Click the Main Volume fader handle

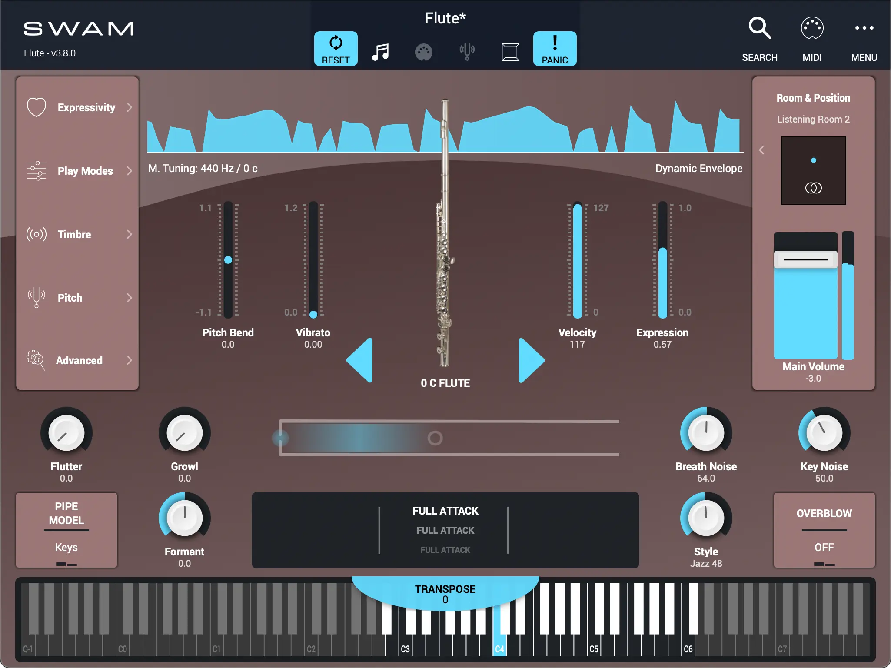click(x=805, y=259)
